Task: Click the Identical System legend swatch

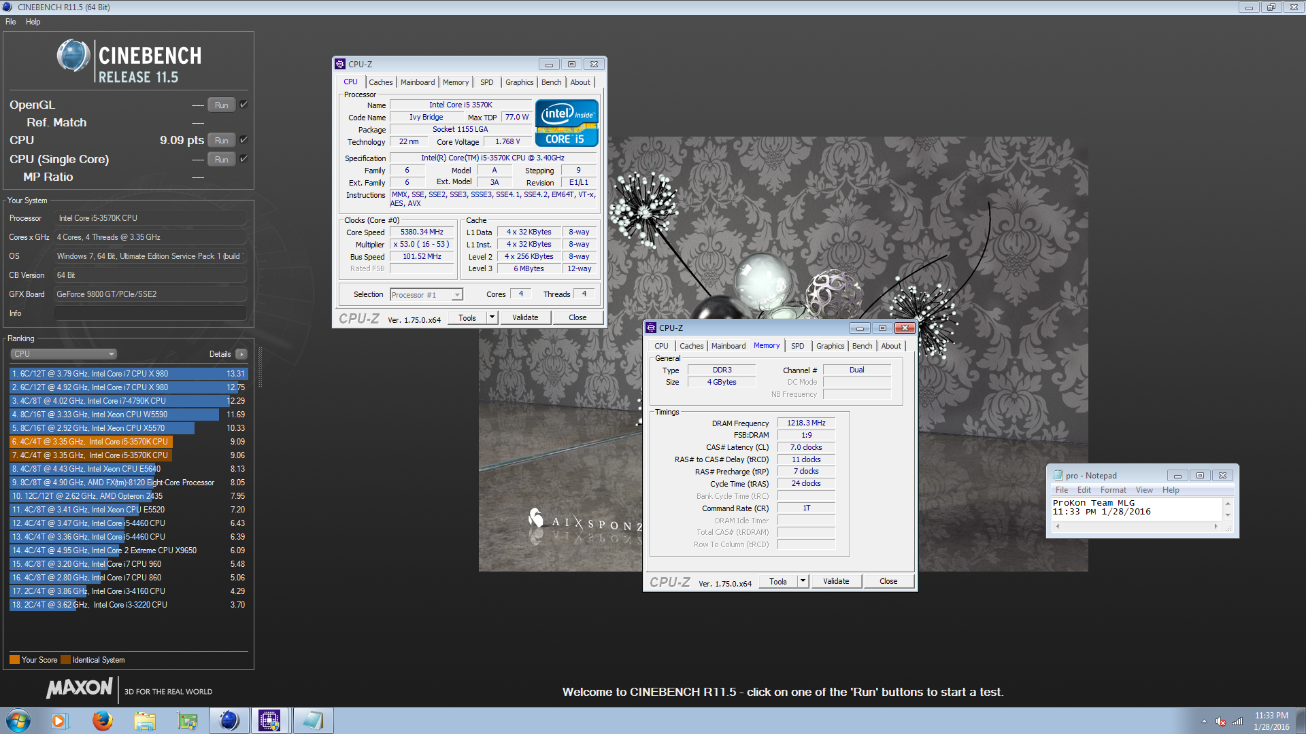Action: coord(65,660)
